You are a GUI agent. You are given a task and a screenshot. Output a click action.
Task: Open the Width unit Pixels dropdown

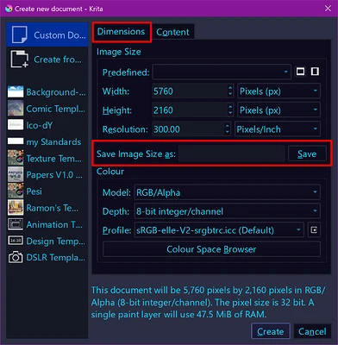tap(279, 91)
